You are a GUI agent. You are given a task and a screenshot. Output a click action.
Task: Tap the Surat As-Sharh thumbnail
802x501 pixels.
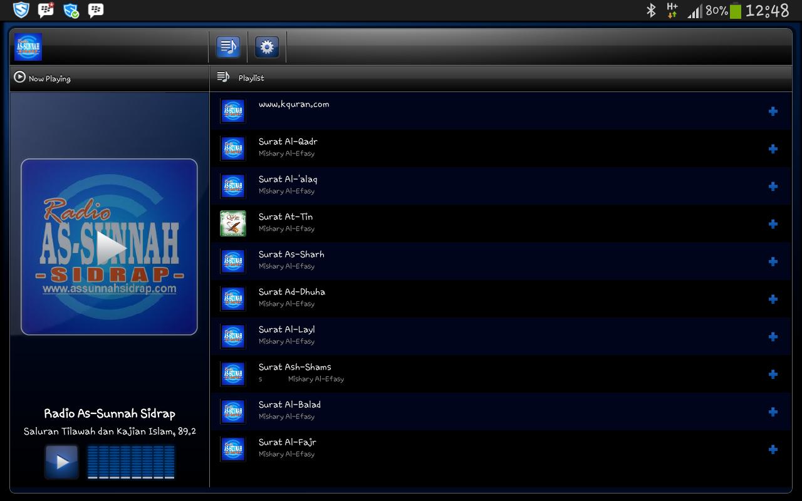tap(233, 261)
